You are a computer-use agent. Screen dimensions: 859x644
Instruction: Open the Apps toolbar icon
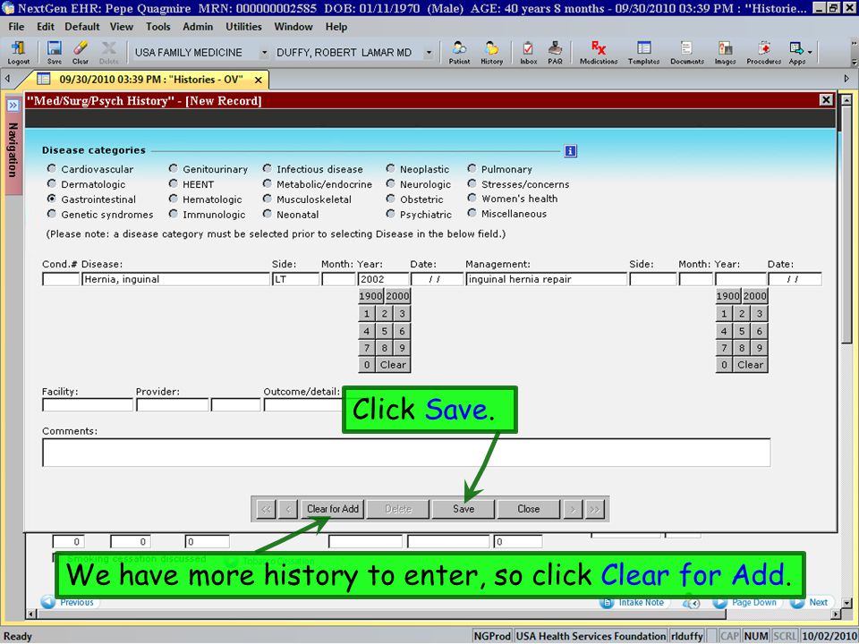(796, 53)
